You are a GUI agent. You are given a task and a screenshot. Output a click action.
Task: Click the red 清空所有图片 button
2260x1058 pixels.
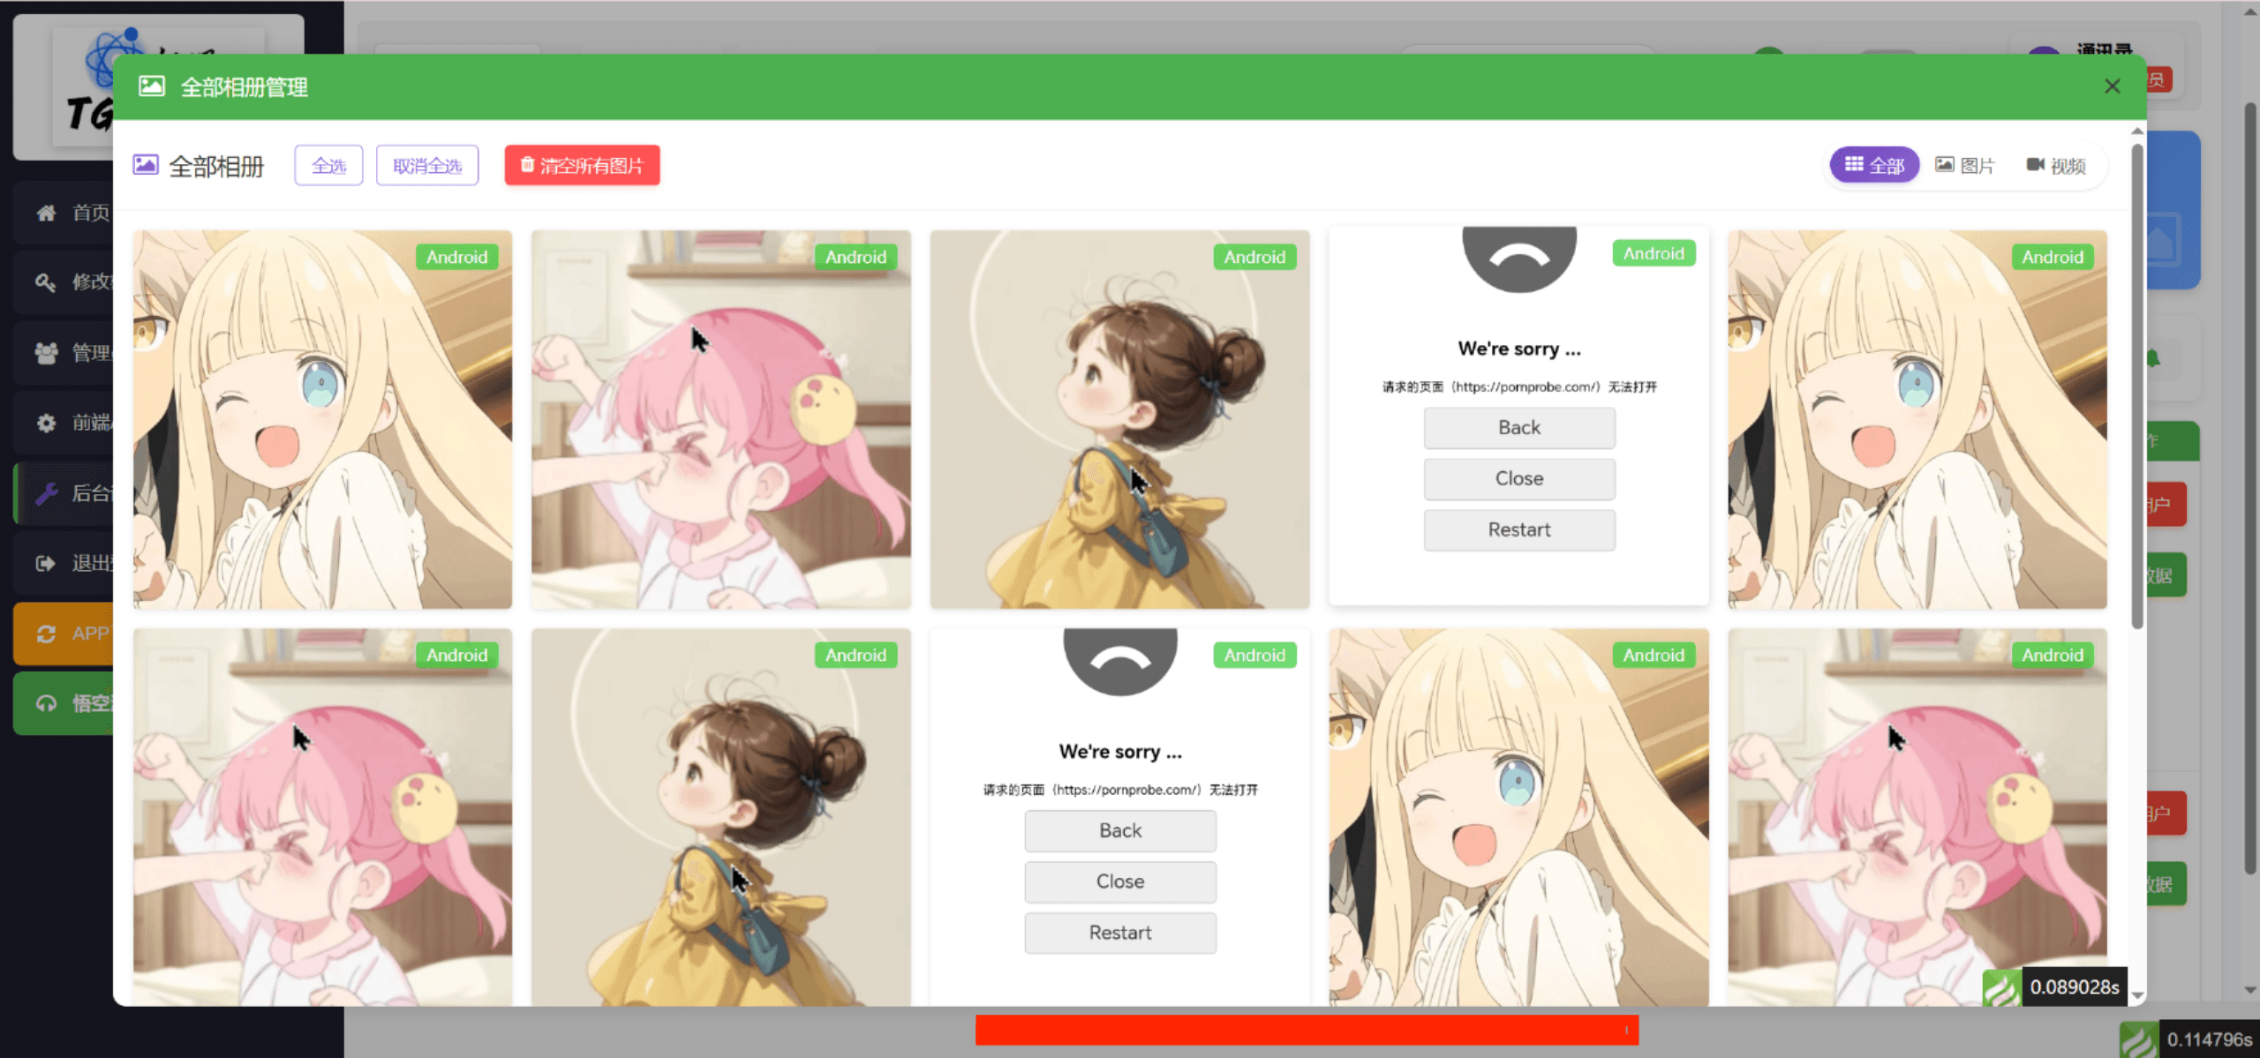[582, 165]
